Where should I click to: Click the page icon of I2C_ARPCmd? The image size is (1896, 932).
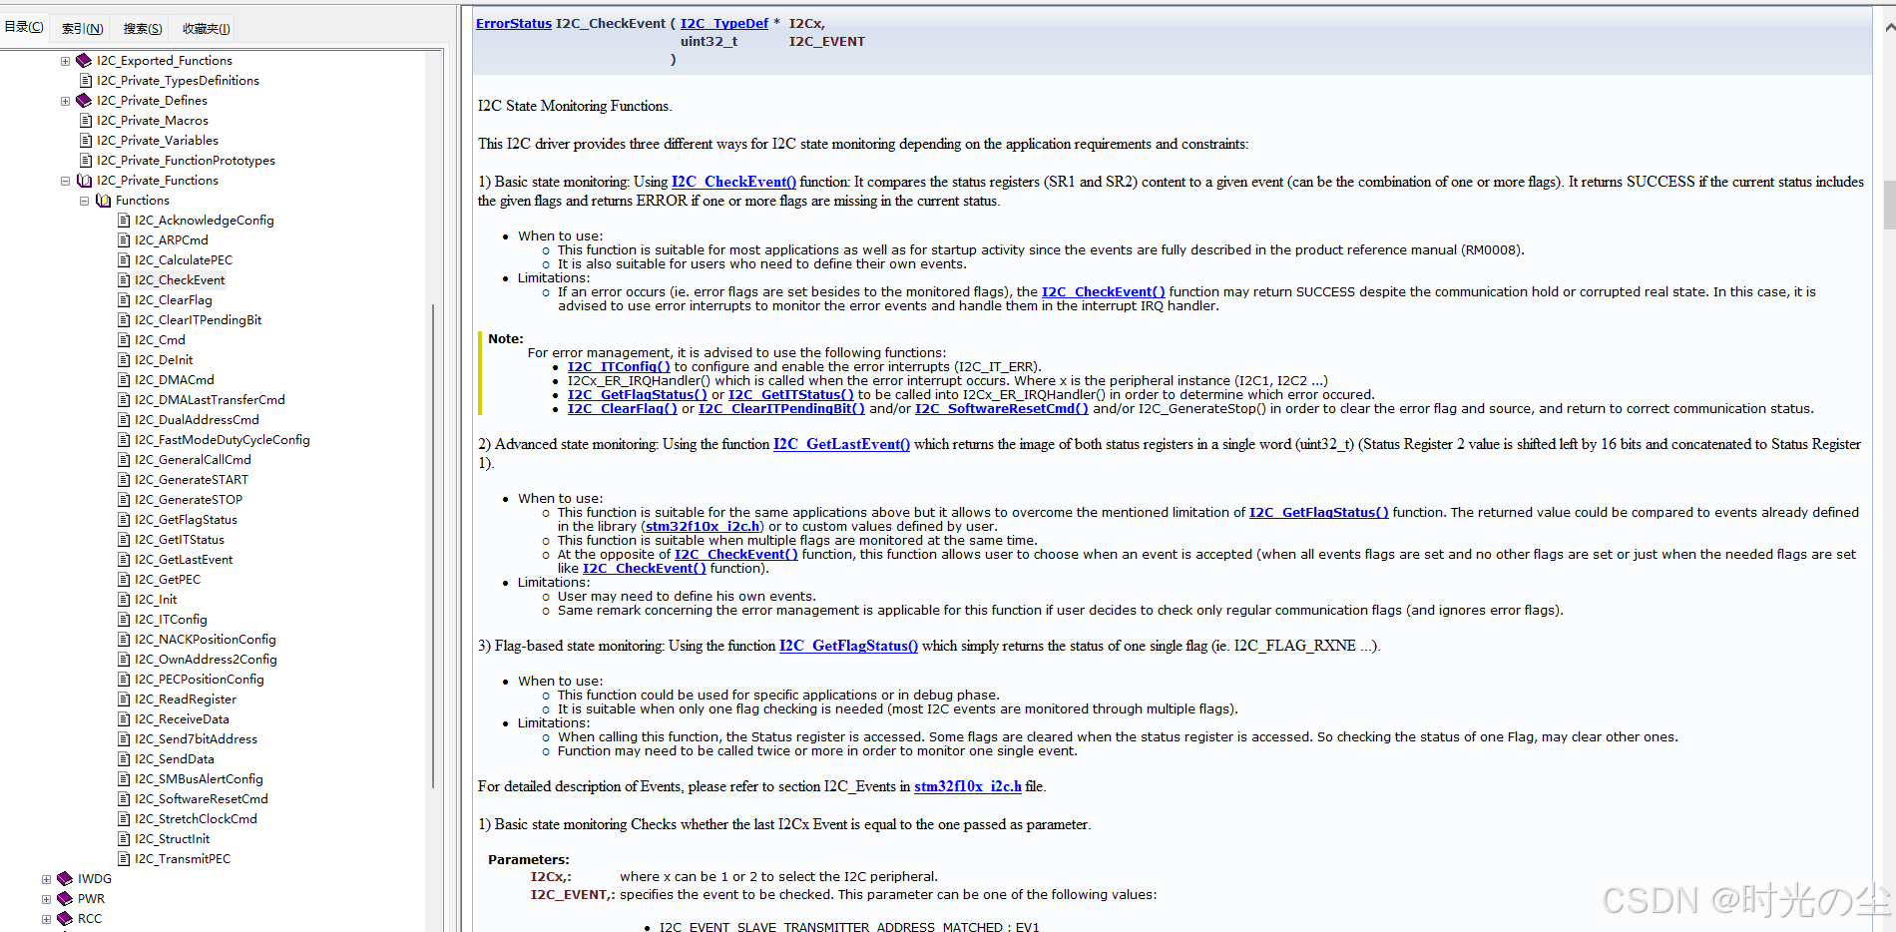[x=124, y=240]
